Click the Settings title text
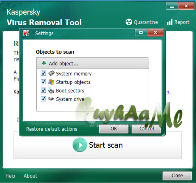The height and width of the screenshot is (183, 196). 44,33
